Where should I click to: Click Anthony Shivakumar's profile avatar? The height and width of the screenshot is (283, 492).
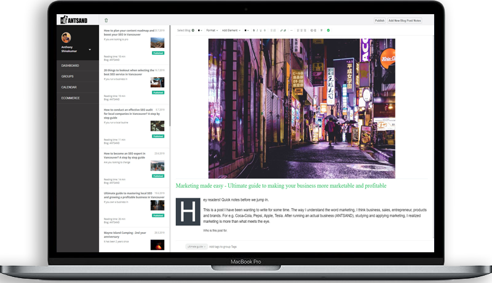pos(66,38)
